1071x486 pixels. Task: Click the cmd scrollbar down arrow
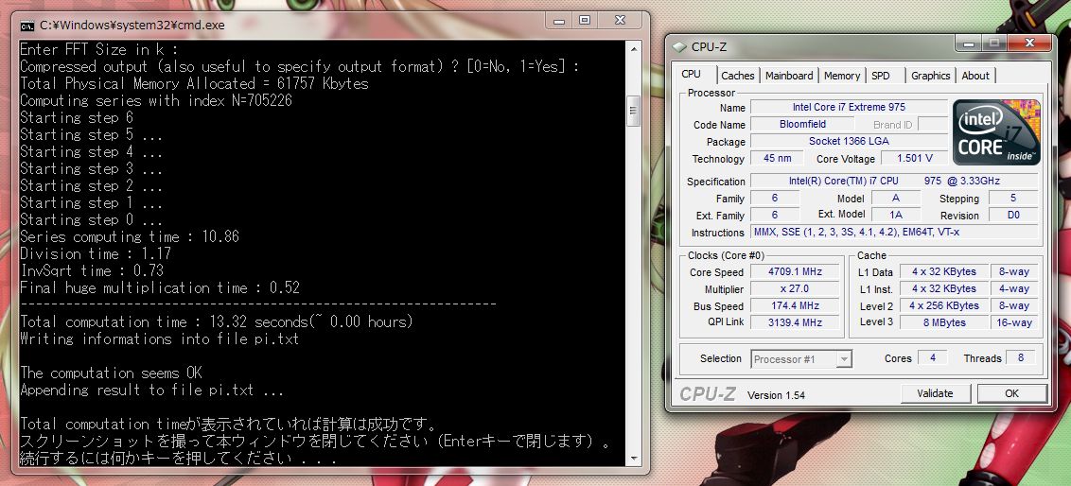[x=633, y=459]
